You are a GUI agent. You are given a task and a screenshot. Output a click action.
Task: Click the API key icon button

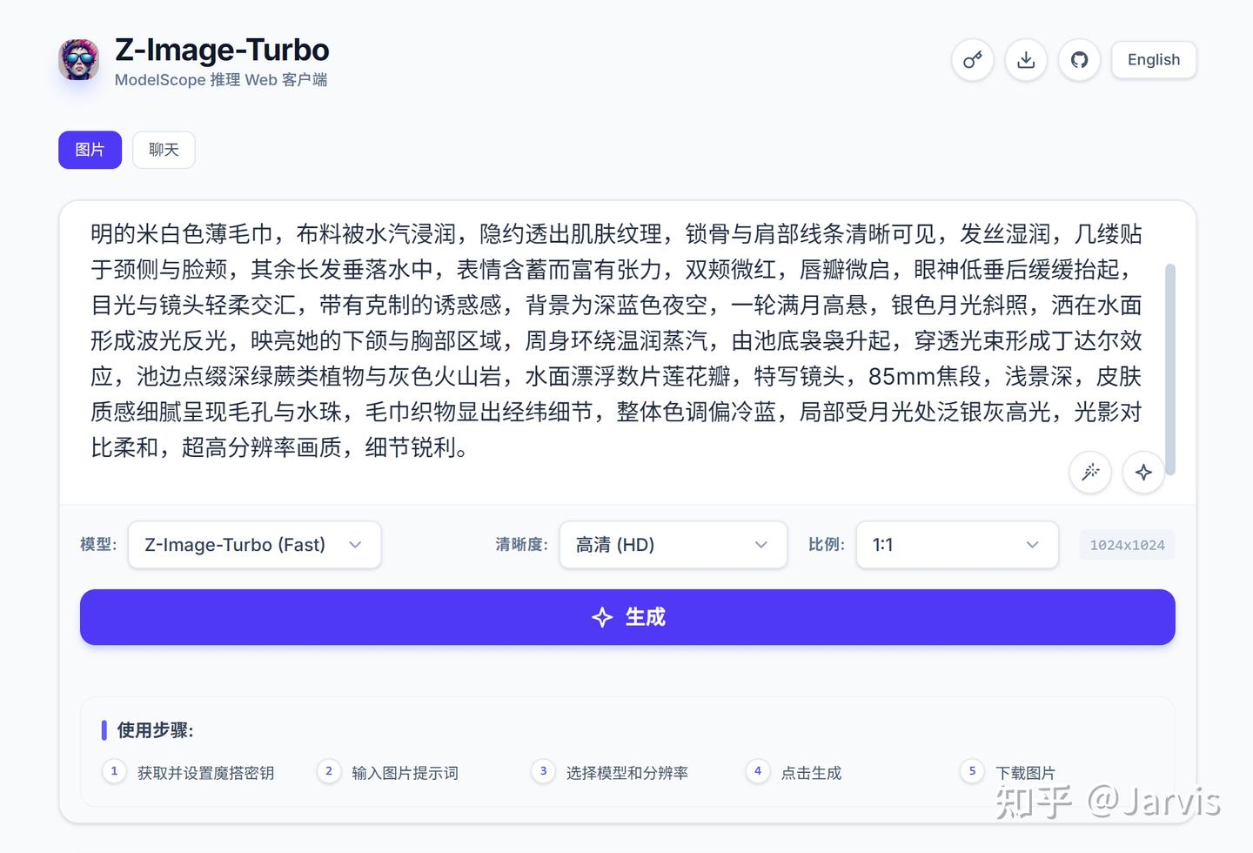[x=972, y=60]
